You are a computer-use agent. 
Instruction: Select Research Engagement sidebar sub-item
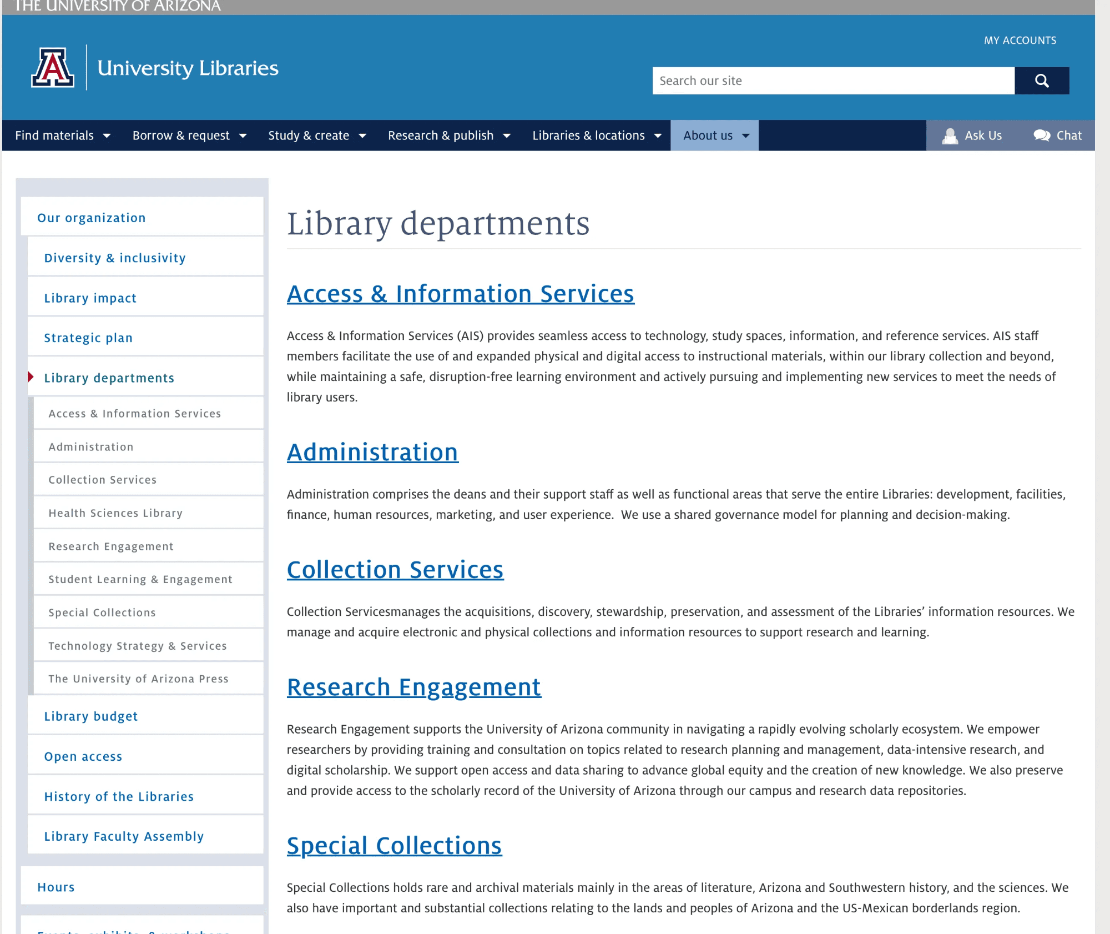point(149,546)
